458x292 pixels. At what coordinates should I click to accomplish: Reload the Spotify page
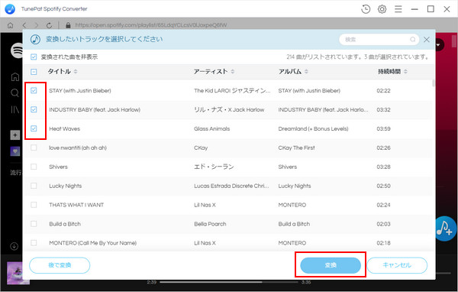[49, 25]
